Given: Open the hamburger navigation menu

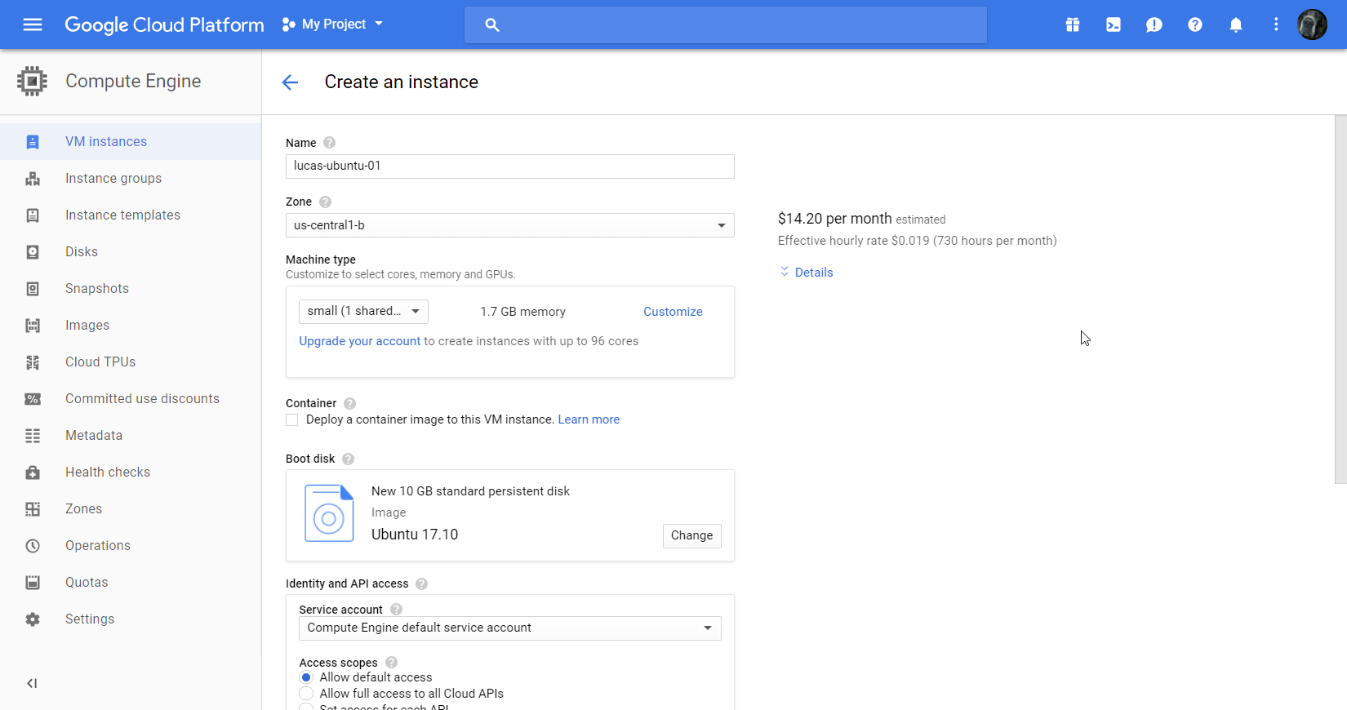Looking at the screenshot, I should point(33,24).
